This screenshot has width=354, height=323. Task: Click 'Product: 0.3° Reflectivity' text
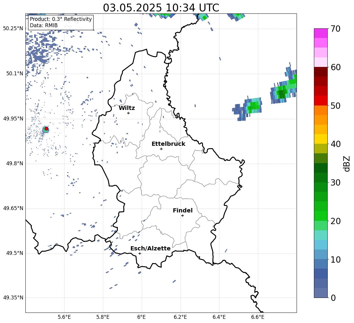[x=61, y=19]
